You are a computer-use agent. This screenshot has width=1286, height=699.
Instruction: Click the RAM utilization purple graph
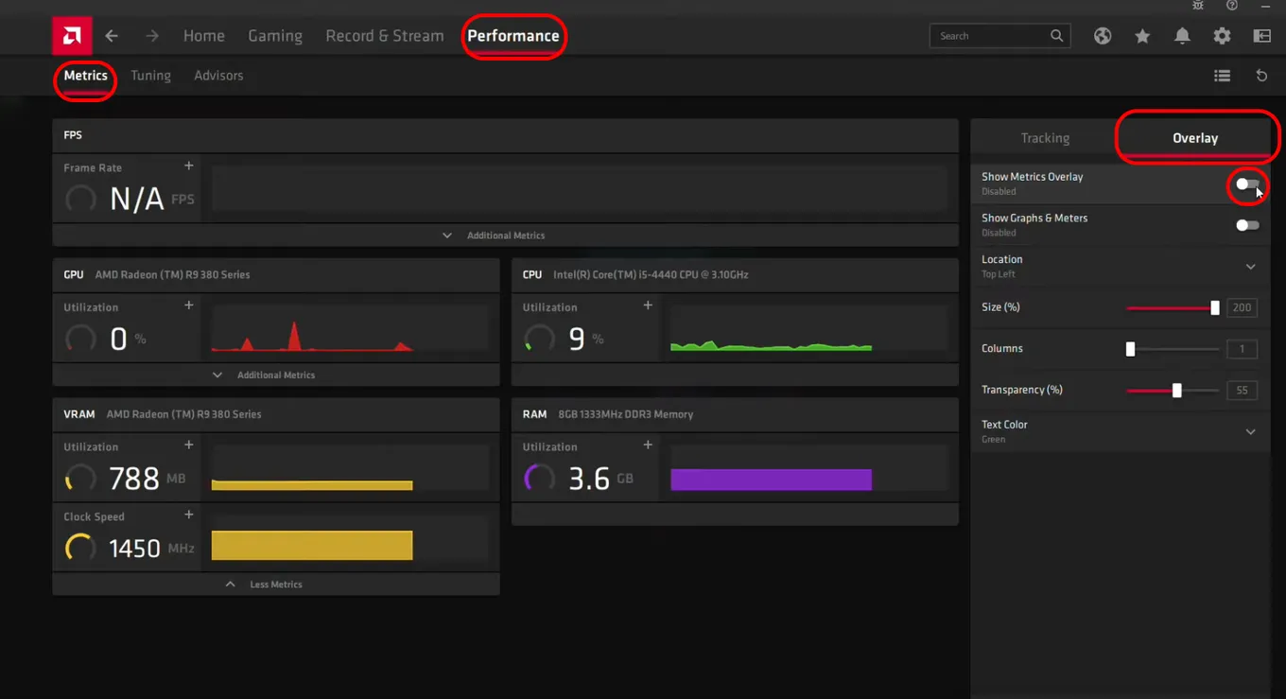coord(808,470)
